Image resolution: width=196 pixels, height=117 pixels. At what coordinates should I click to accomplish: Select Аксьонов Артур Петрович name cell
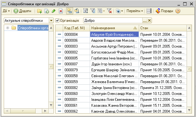[114, 46]
